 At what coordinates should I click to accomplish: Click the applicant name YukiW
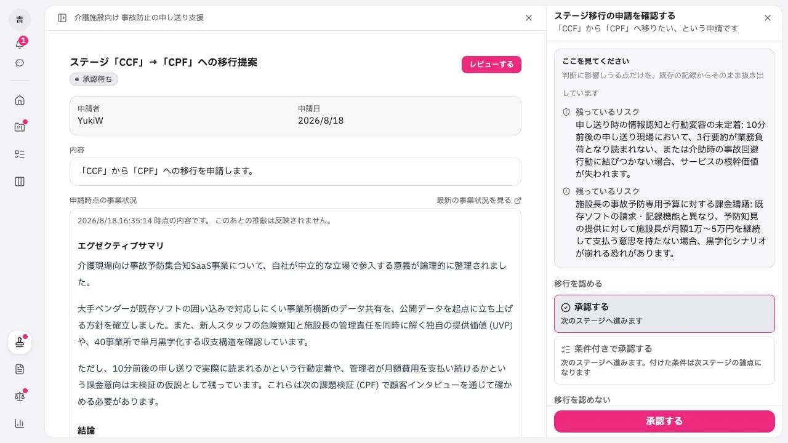pos(90,121)
